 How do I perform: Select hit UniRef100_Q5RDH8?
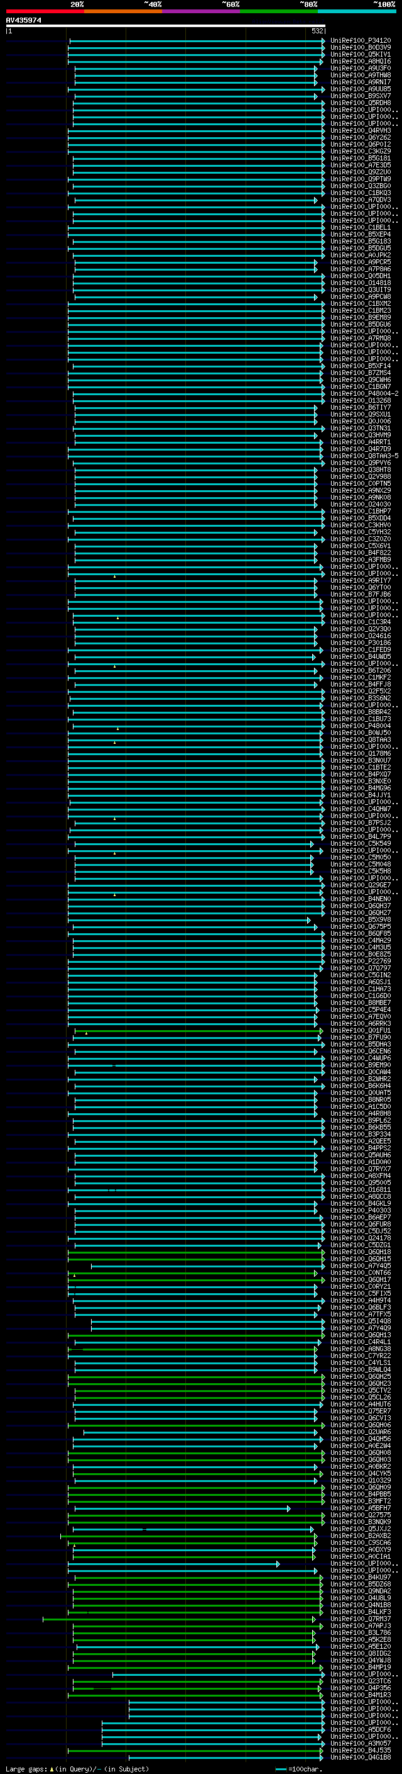click(x=360, y=103)
